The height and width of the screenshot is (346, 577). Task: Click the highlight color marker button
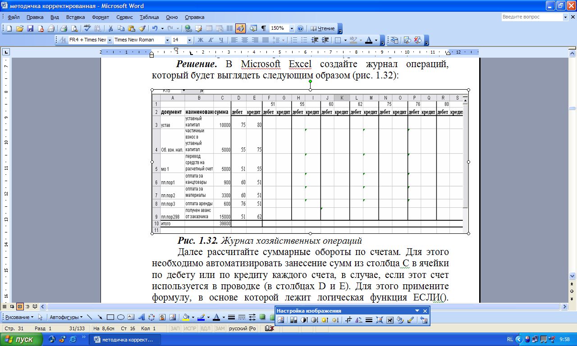[353, 40]
